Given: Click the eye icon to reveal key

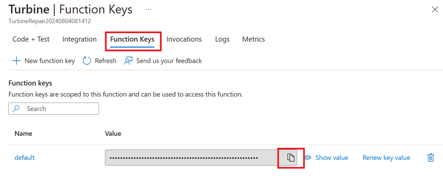Looking at the screenshot, I should point(308,158).
